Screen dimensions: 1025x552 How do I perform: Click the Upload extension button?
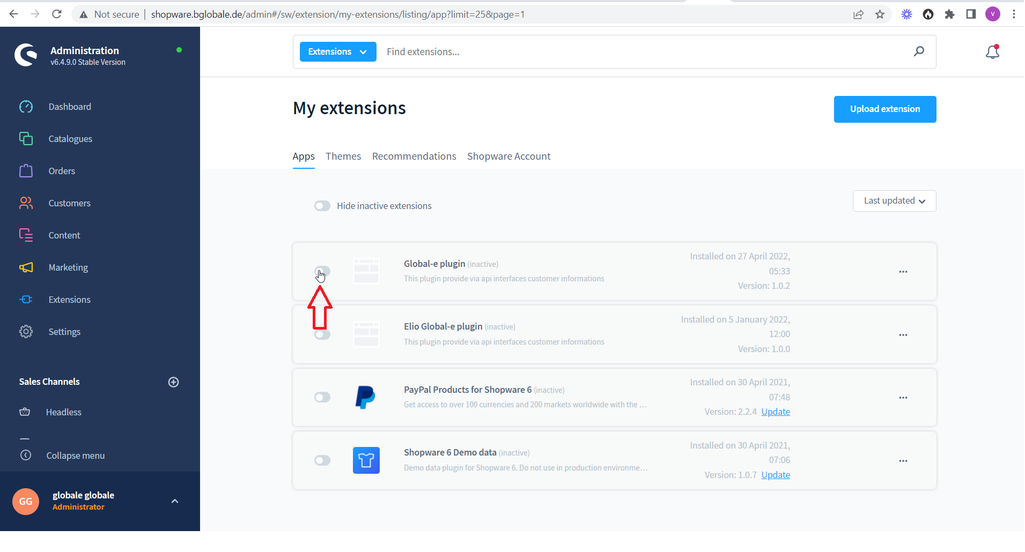pyautogui.click(x=884, y=109)
